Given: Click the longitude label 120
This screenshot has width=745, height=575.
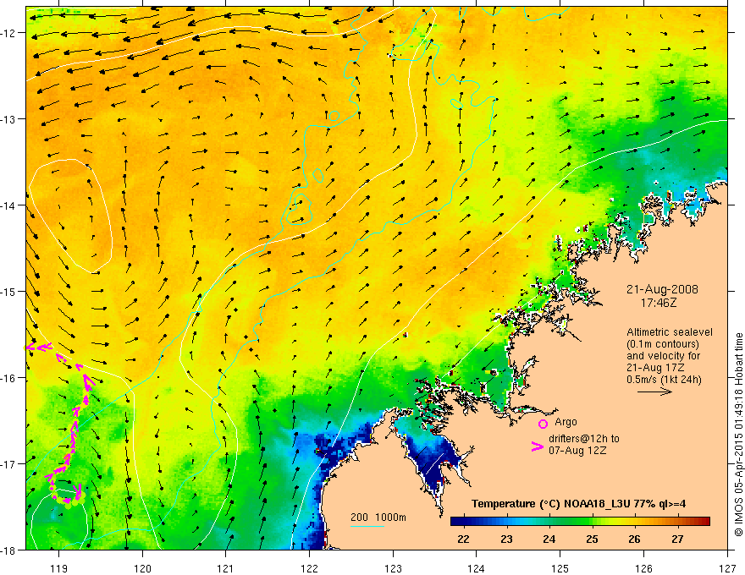Looking at the screenshot, I should 142,568.
